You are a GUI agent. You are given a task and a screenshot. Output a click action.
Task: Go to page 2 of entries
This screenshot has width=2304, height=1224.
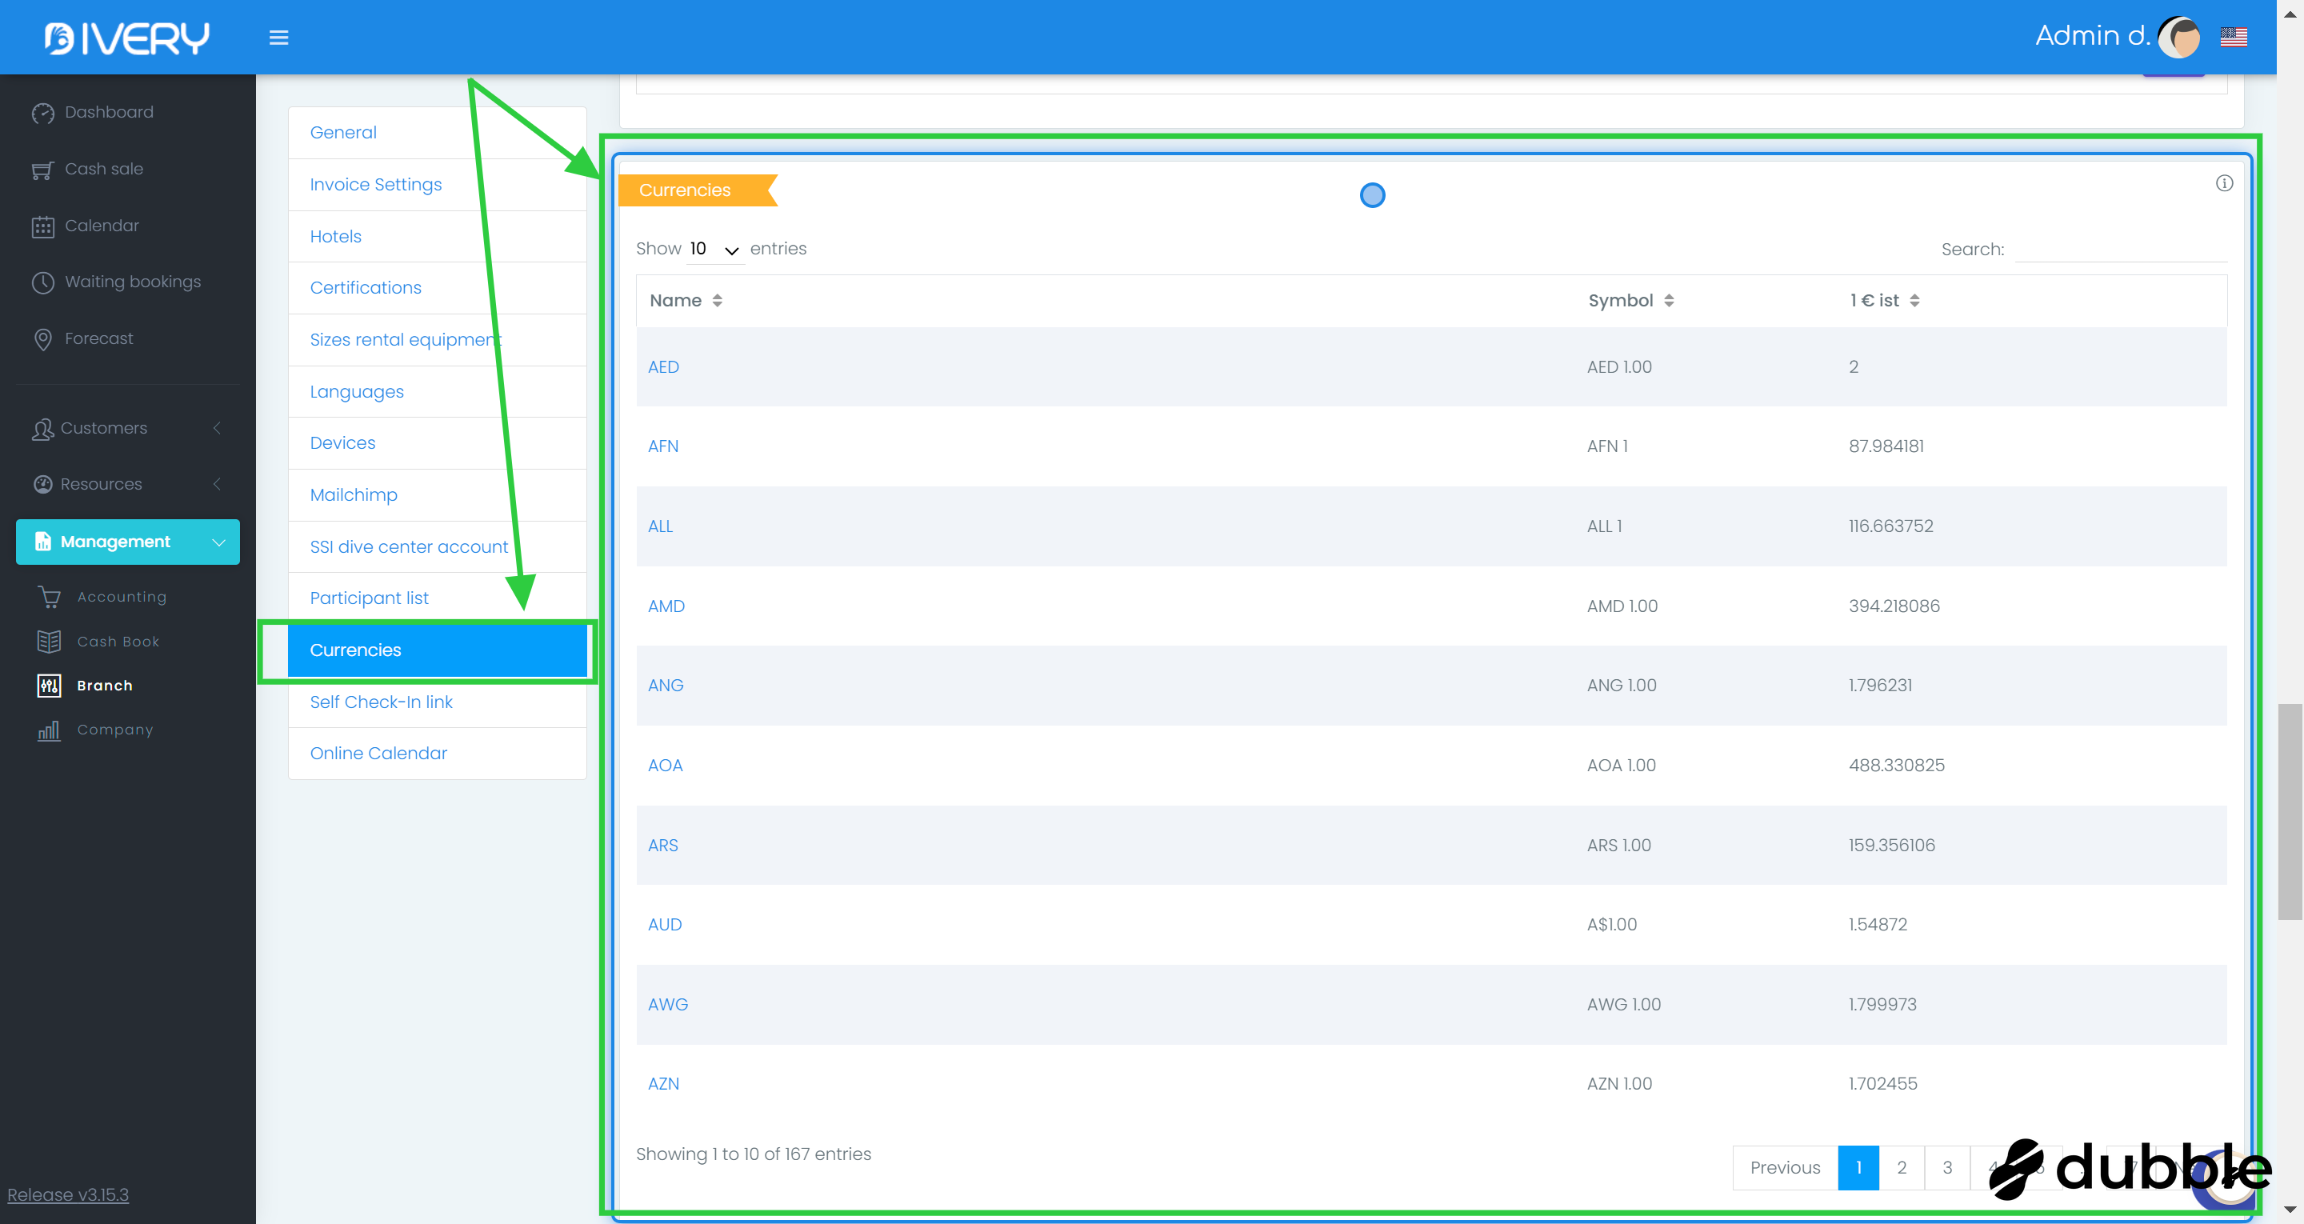[1902, 1168]
